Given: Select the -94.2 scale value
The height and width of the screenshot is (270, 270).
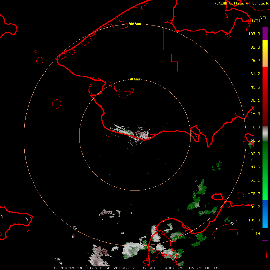Looking at the screenshot, I should coord(254,207).
